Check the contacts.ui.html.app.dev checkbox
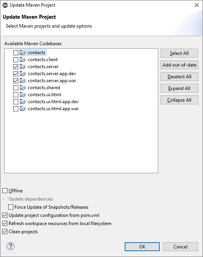The height and width of the screenshot is (257, 203). pos(16,102)
